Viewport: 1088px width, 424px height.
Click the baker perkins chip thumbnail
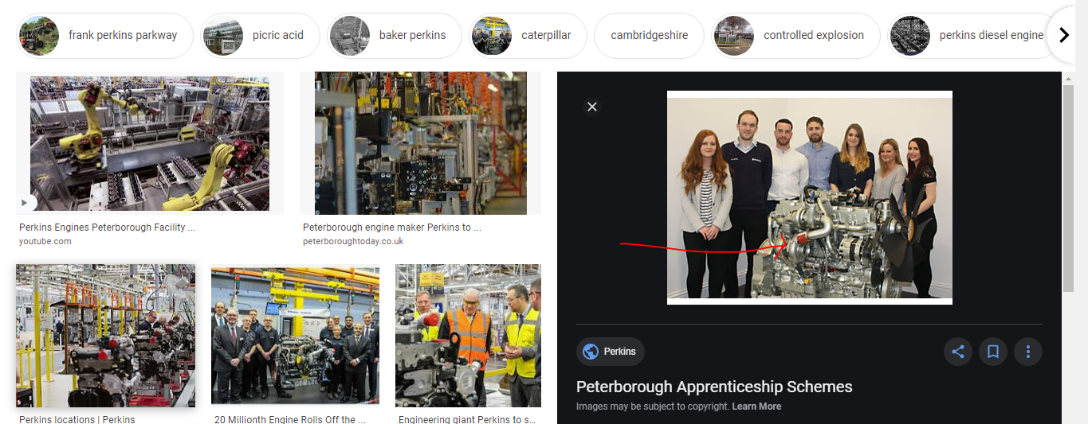350,36
